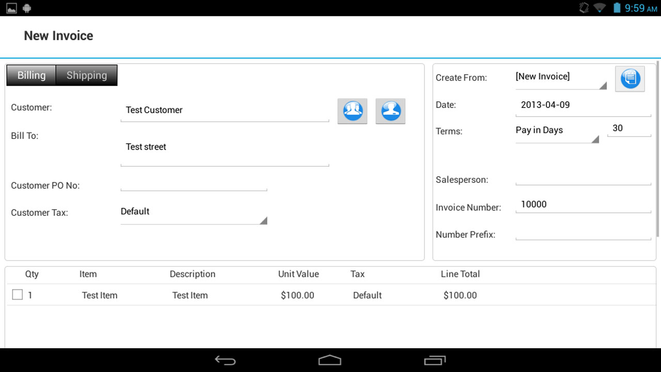Screen dimensions: 661x372
Task: Switch to the Shipping tab
Action: tap(86, 75)
